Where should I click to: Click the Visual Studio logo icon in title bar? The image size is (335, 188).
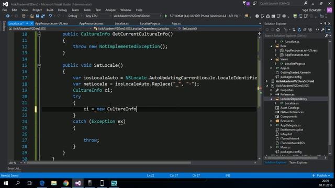click(5, 4)
